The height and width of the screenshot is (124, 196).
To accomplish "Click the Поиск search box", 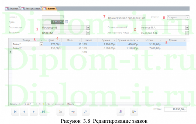I will pyautogui.click(x=74, y=104).
